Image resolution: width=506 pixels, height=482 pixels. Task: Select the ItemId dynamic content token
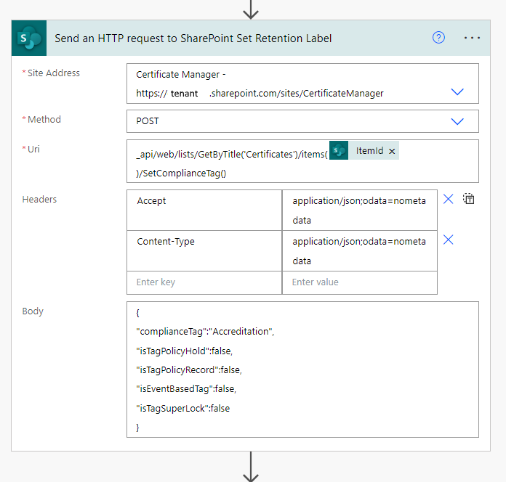369,151
